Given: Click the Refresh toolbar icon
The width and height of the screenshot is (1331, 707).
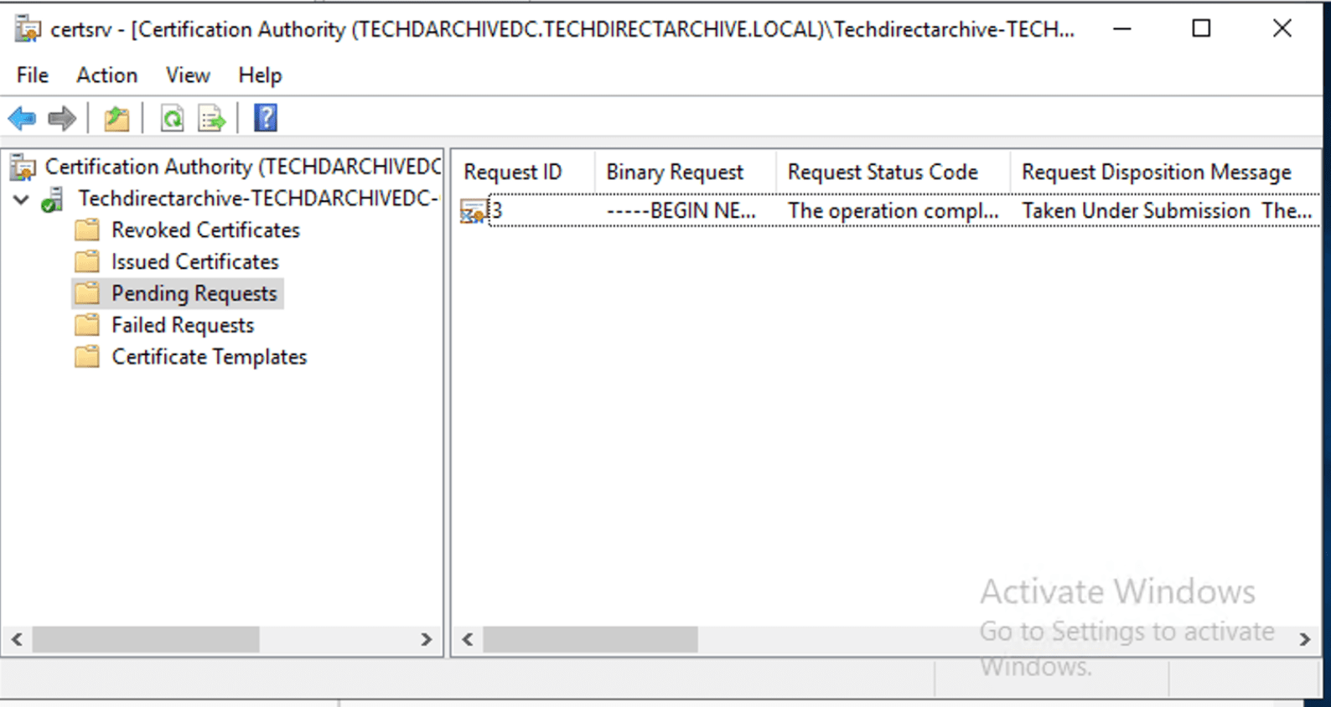Looking at the screenshot, I should pos(173,119).
